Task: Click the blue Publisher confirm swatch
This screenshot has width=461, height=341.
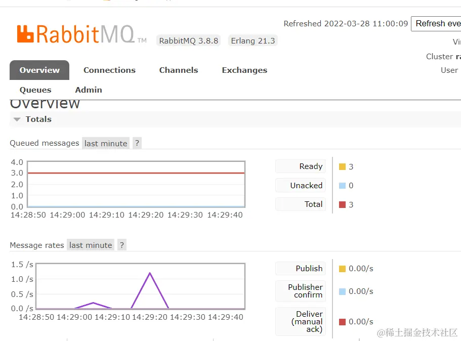Action: tap(342, 291)
